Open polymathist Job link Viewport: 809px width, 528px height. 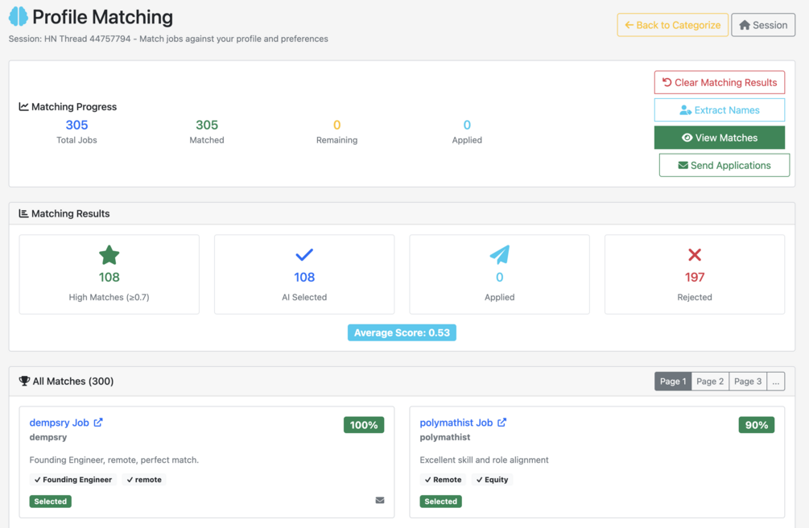456,423
